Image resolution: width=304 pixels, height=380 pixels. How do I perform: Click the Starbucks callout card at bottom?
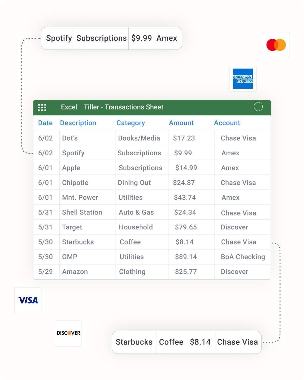pos(187,342)
